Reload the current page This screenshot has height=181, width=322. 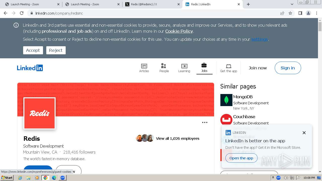tap(22, 13)
